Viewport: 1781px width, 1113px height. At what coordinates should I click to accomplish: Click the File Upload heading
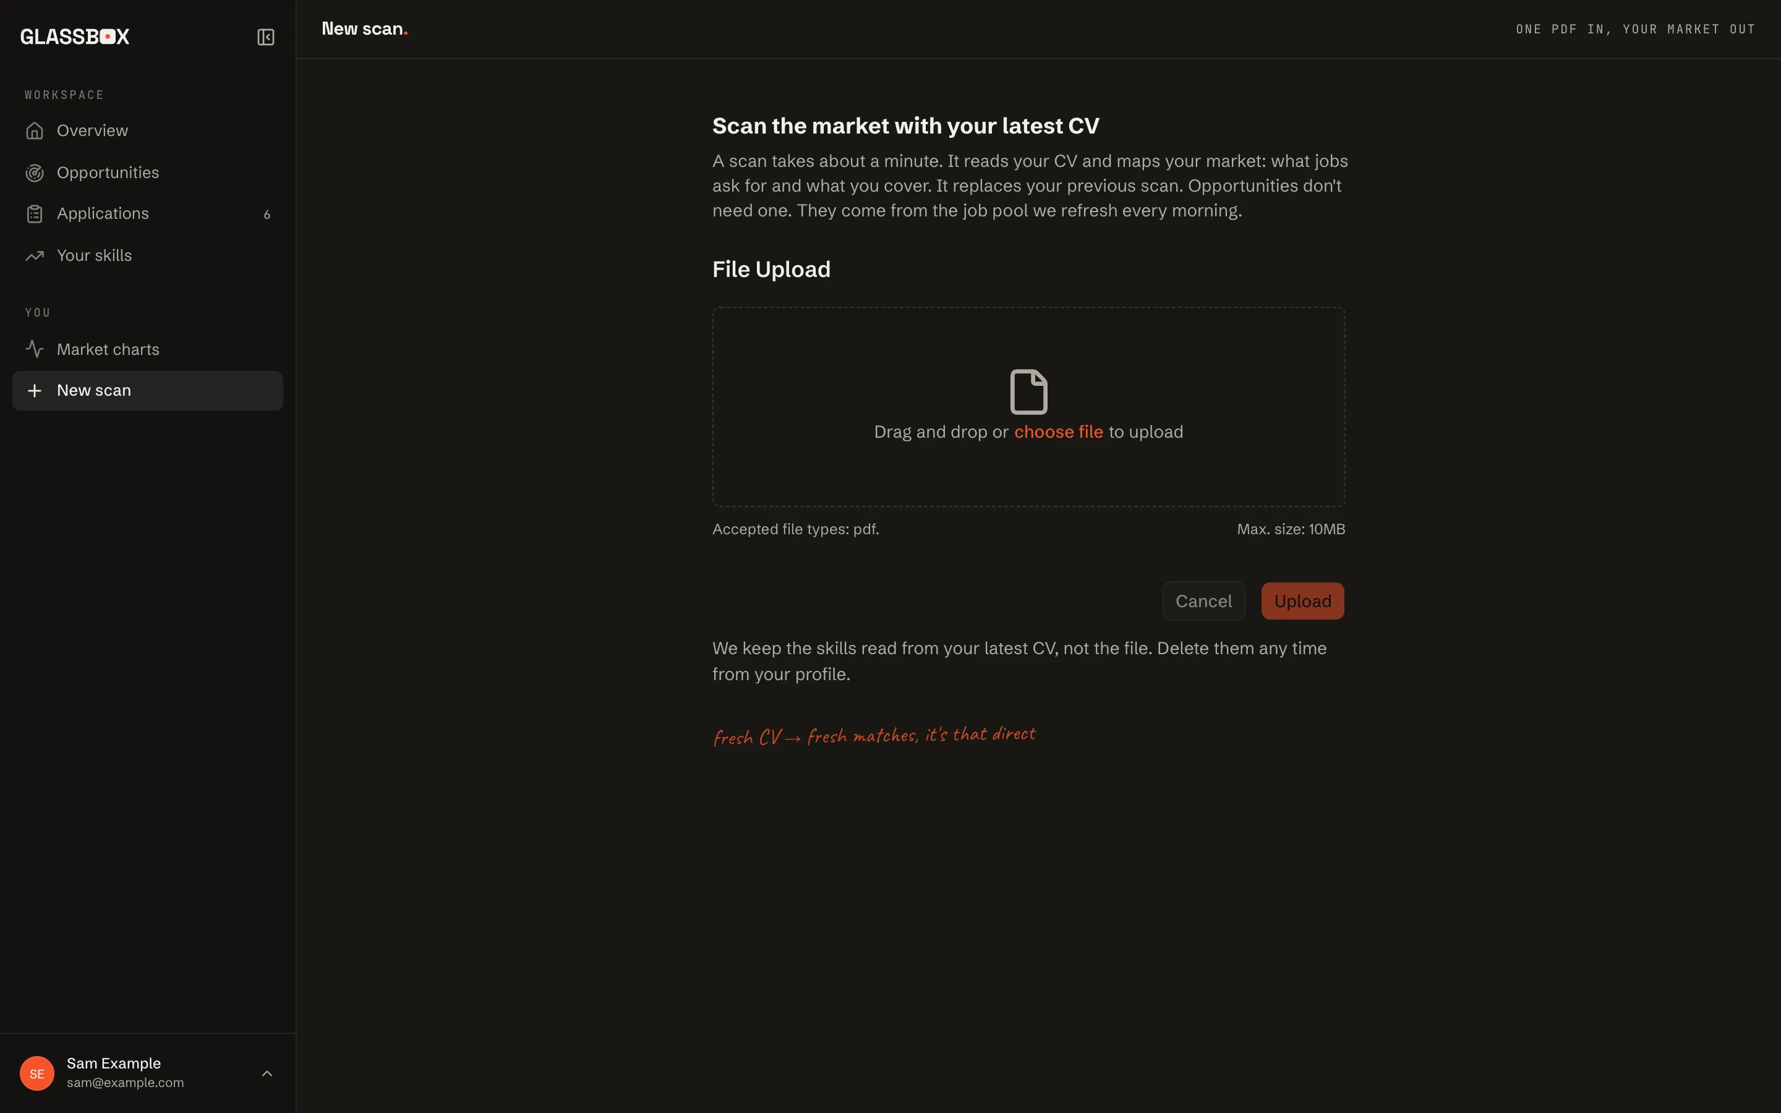point(771,270)
